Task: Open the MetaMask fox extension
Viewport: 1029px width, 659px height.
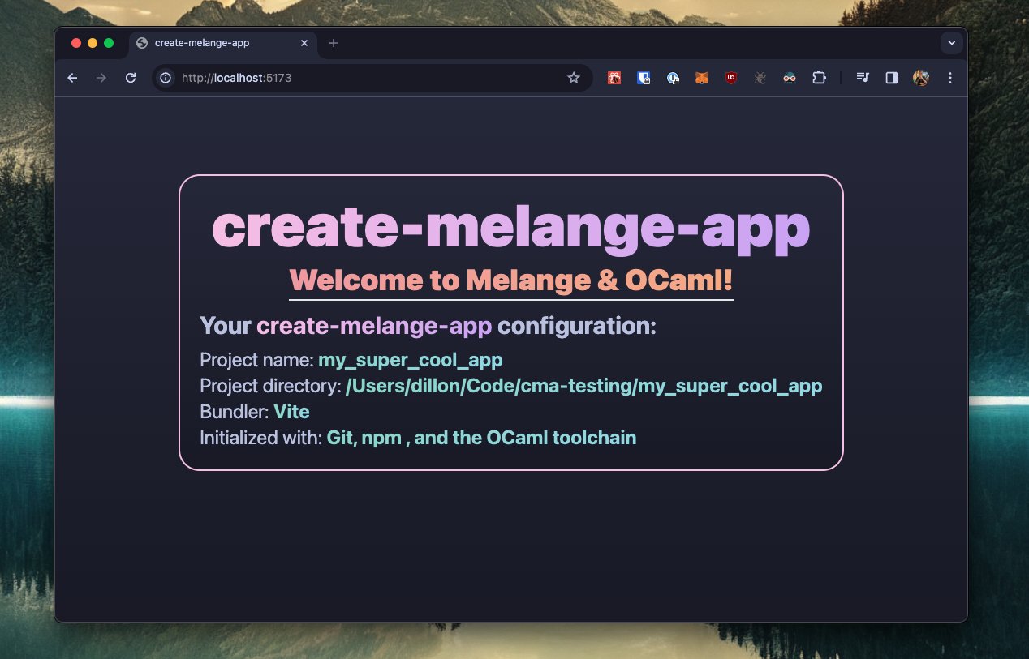Action: click(x=702, y=78)
